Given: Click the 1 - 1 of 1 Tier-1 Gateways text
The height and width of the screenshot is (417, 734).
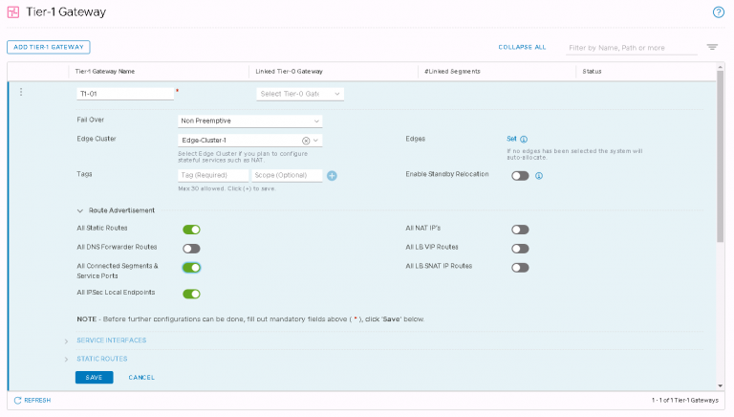Looking at the screenshot, I should click(685, 400).
